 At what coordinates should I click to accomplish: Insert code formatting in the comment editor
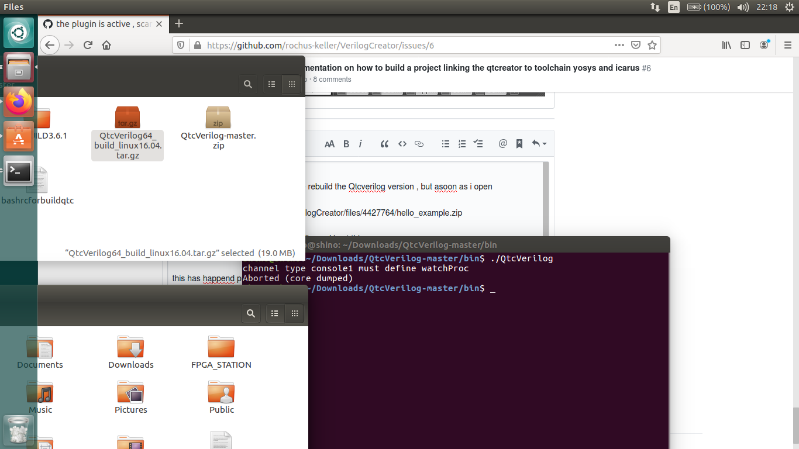tap(402, 143)
